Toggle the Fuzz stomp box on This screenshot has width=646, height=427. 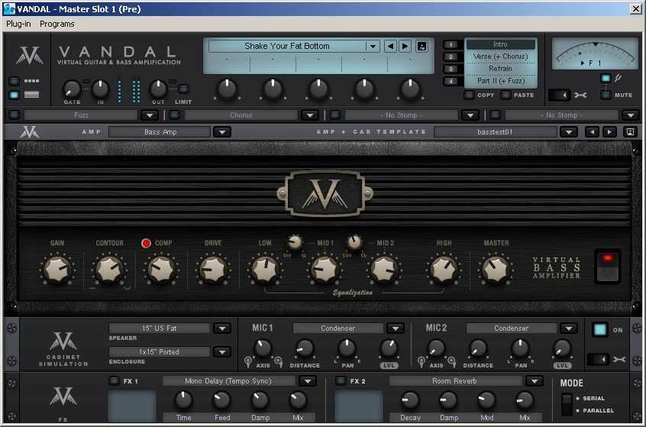(x=14, y=115)
